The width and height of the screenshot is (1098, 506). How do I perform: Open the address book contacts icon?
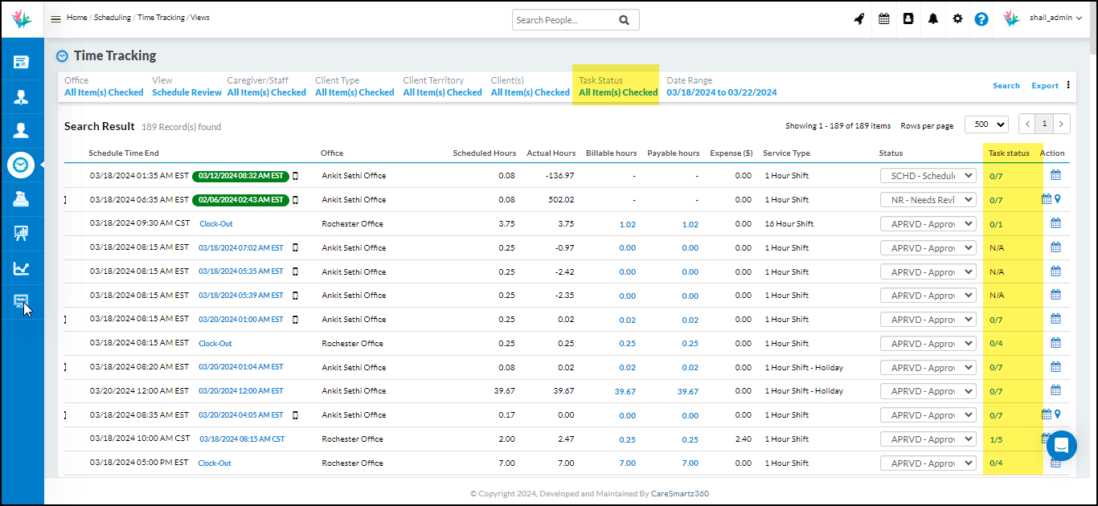point(908,19)
